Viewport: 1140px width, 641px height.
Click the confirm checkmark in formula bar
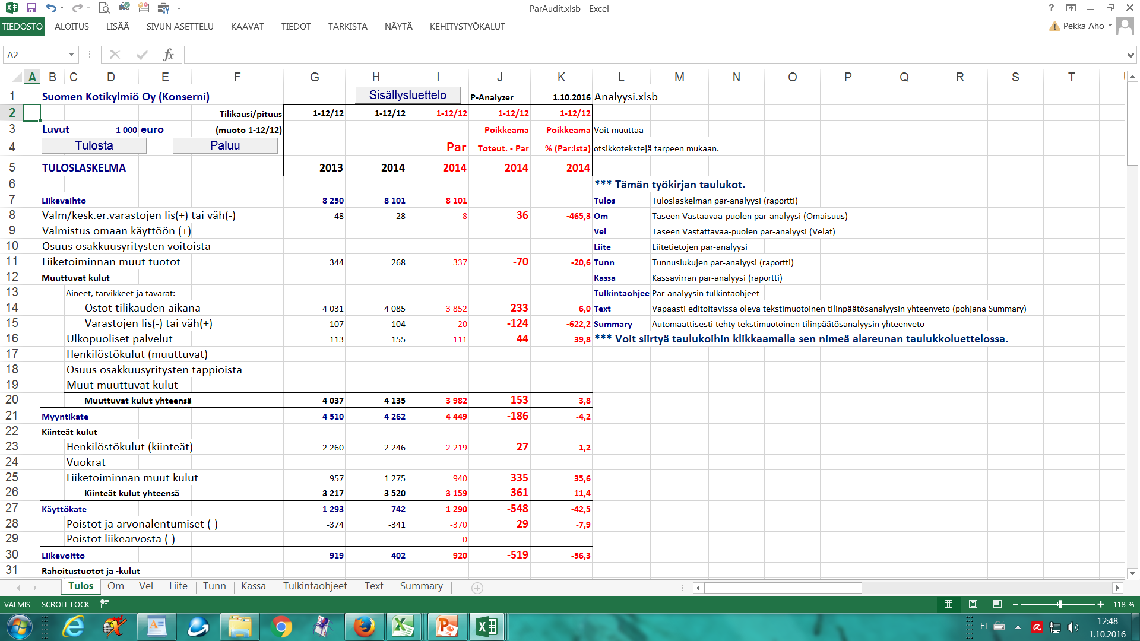[142, 55]
